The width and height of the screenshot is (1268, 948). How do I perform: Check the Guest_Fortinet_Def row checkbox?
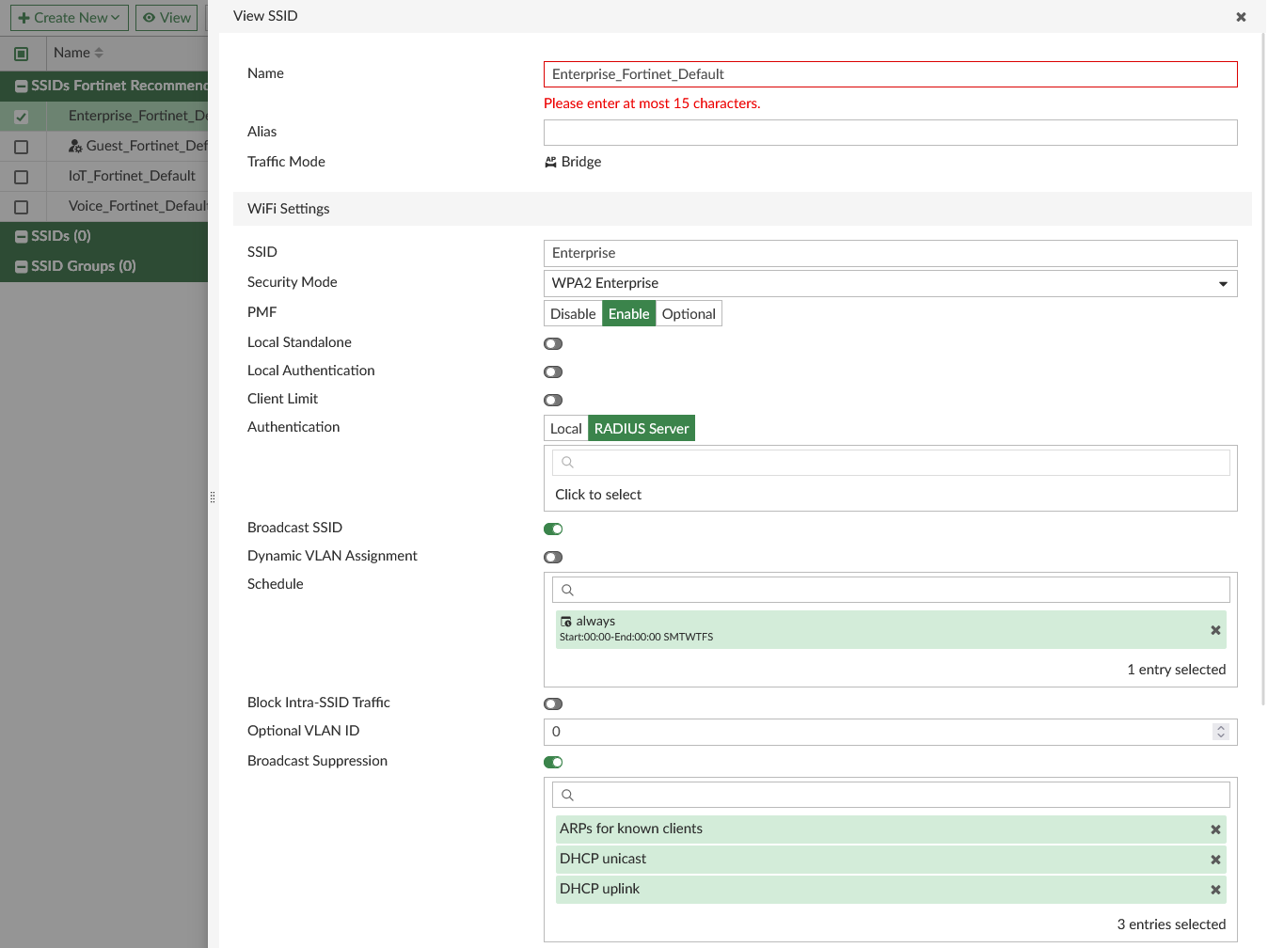(x=22, y=147)
